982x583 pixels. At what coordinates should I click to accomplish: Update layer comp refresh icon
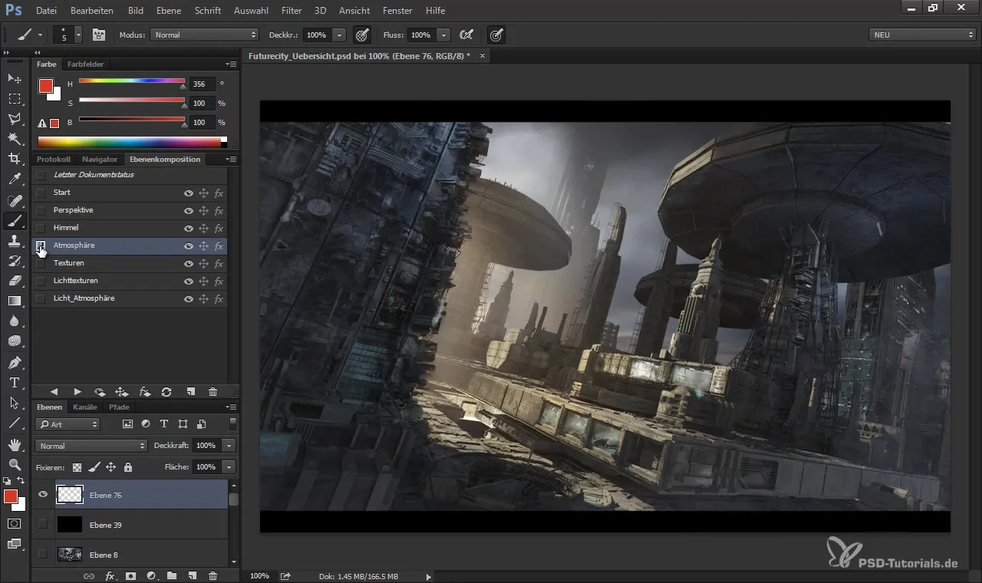166,391
